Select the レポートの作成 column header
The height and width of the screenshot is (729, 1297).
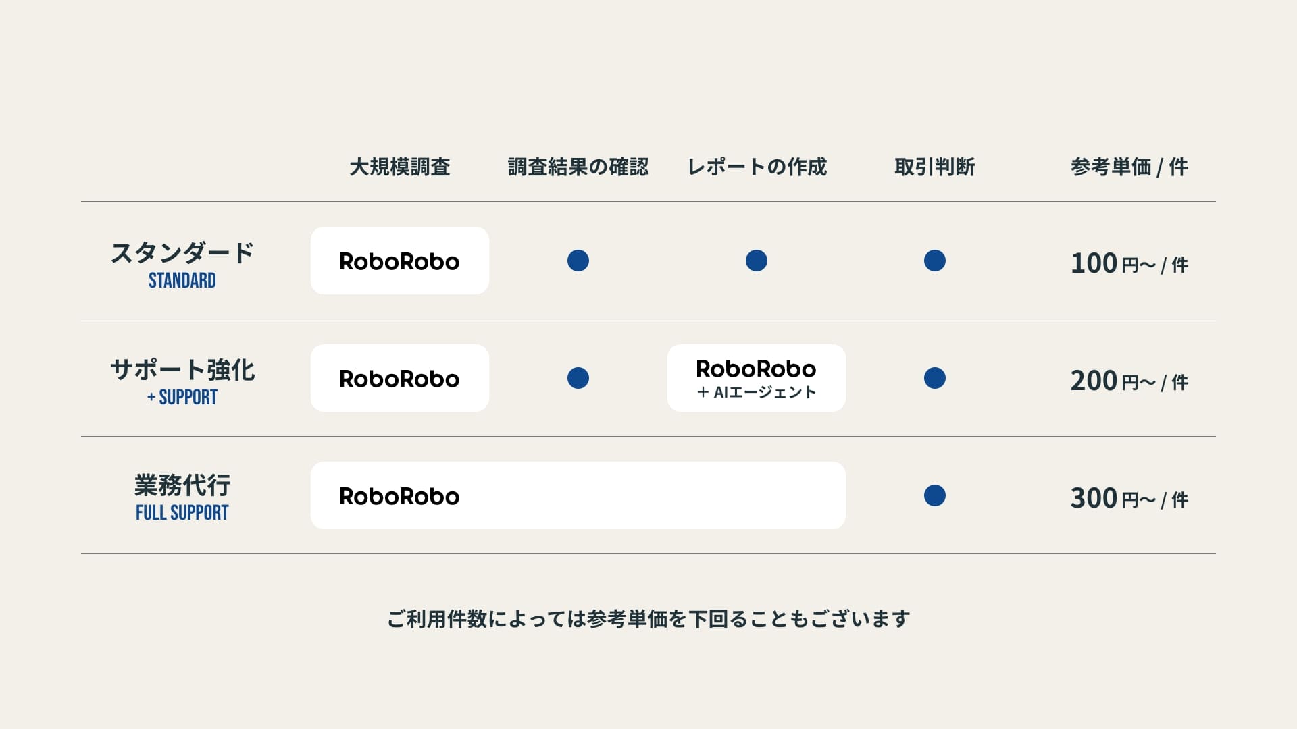(757, 167)
